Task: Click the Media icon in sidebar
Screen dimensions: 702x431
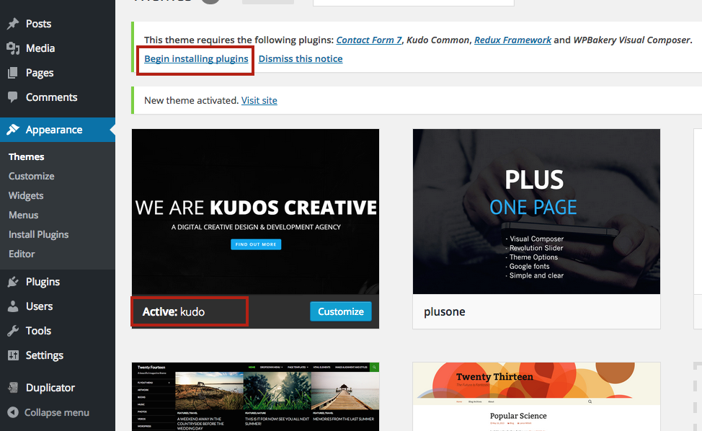Action: (13, 48)
